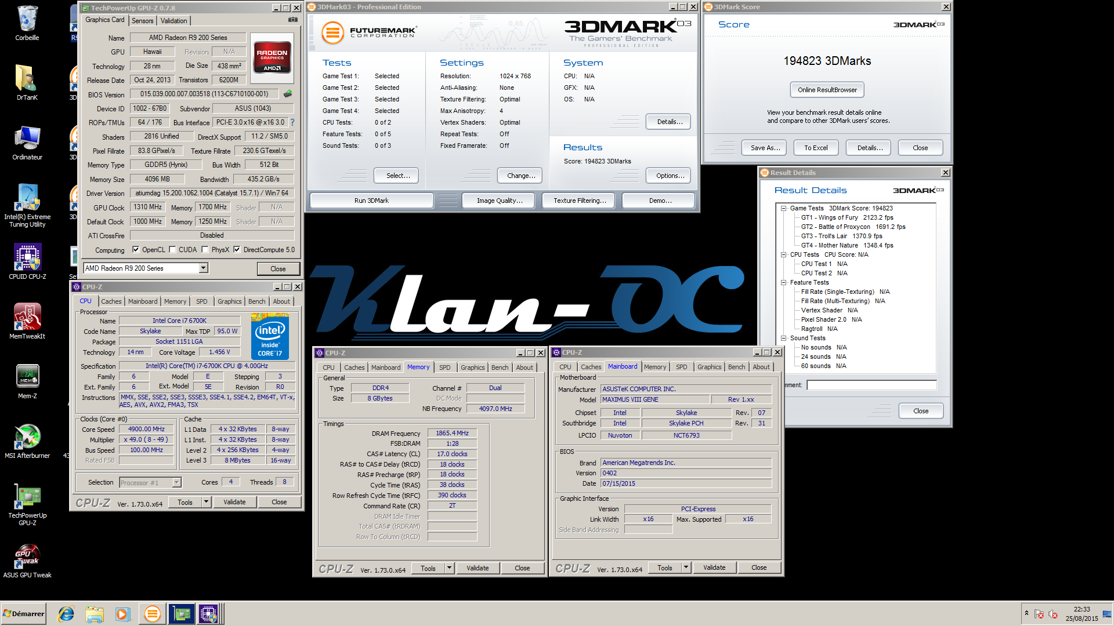Show hidden tray icons arrow
This screenshot has width=1114, height=626.
click(1026, 613)
